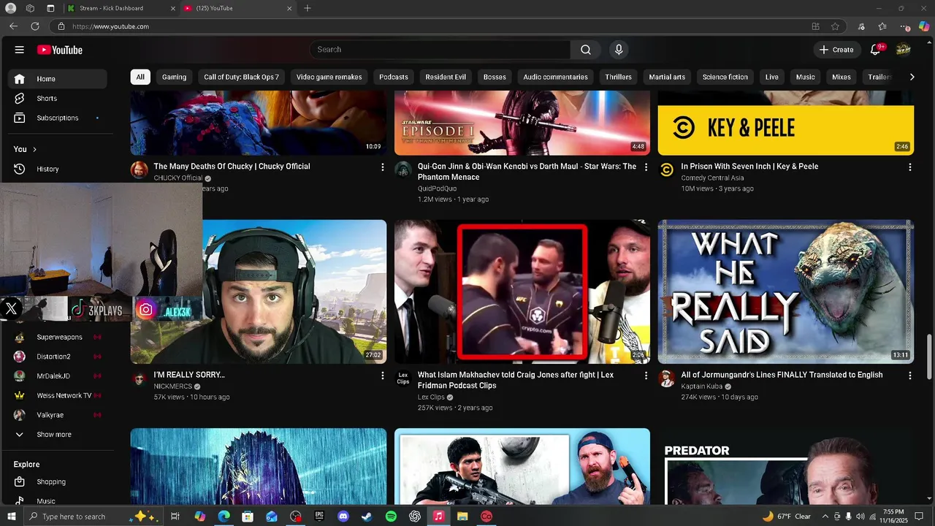Click the search magnifier button
935x526 pixels.
click(586, 50)
